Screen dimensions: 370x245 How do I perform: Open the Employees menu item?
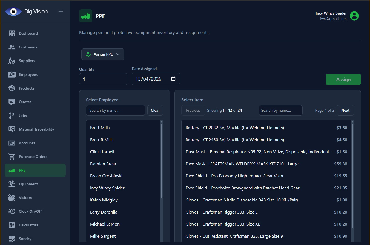coord(28,74)
